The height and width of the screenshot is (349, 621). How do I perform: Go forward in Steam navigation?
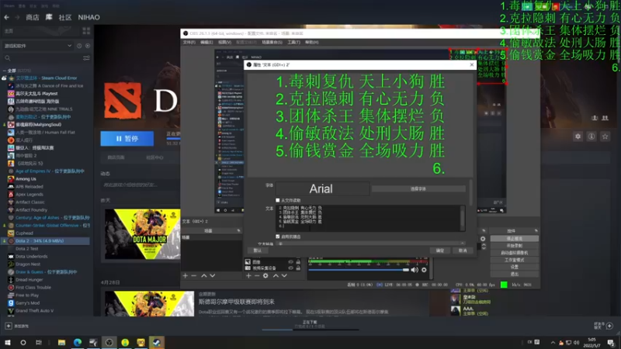coord(17,17)
